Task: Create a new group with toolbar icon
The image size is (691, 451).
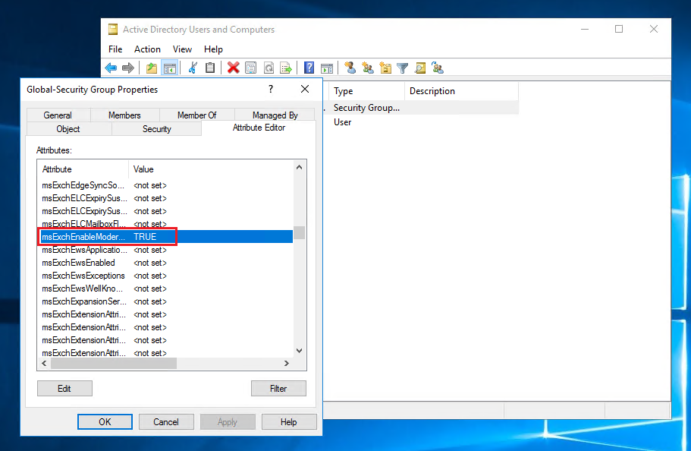Action: coord(368,68)
